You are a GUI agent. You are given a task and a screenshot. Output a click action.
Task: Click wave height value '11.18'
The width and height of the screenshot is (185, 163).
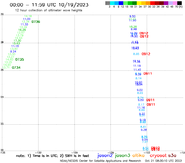coord(137,66)
